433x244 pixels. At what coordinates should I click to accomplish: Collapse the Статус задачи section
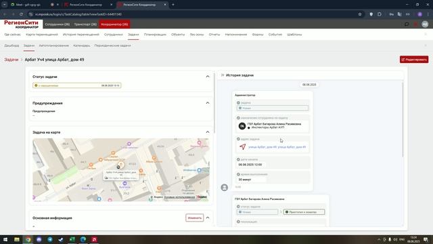208,77
